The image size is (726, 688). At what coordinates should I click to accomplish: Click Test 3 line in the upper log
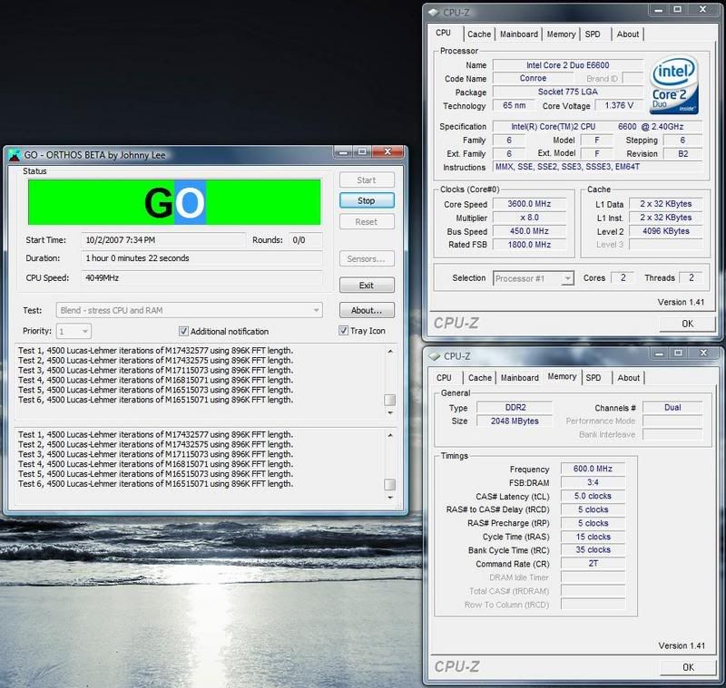(155, 371)
